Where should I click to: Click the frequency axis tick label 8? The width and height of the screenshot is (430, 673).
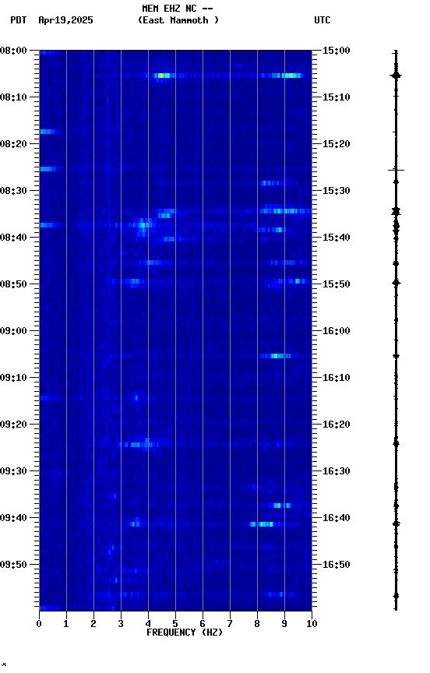point(257,624)
